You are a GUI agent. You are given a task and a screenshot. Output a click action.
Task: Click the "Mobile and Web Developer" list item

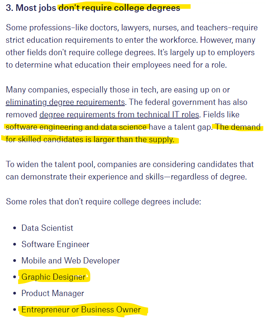click(x=70, y=261)
